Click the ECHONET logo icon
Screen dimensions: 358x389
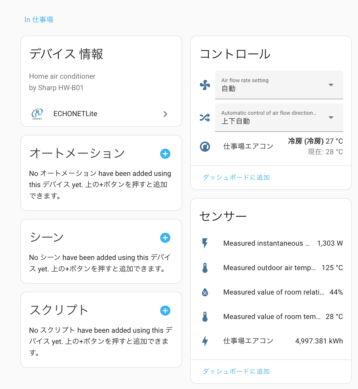(x=37, y=114)
